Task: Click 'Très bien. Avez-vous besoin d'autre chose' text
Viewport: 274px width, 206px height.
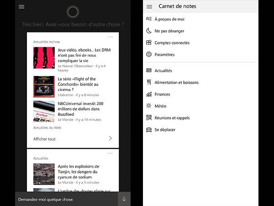Action: coord(73,24)
